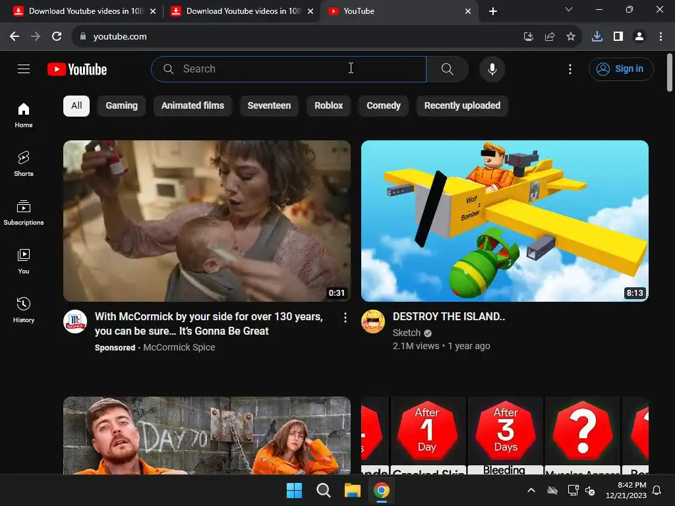Image resolution: width=675 pixels, height=506 pixels.
Task: Select the Gaming filter chip
Action: coord(121,106)
